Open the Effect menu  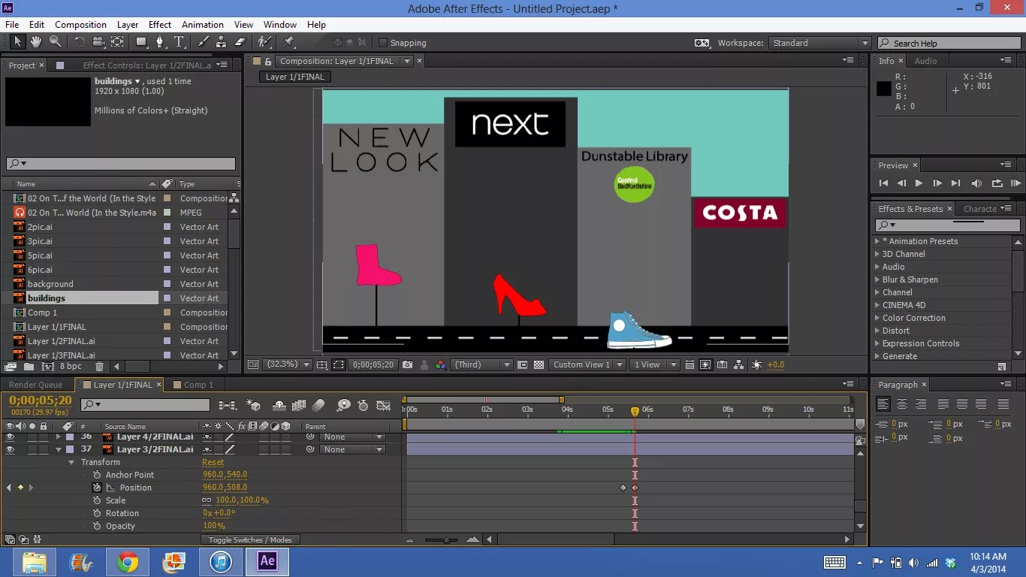[159, 24]
